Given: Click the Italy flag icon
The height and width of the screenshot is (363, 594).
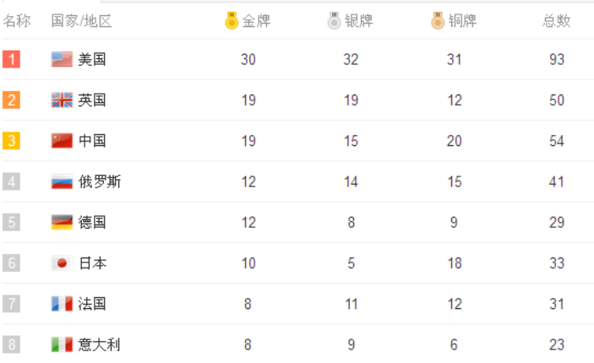Looking at the screenshot, I should tap(62, 344).
